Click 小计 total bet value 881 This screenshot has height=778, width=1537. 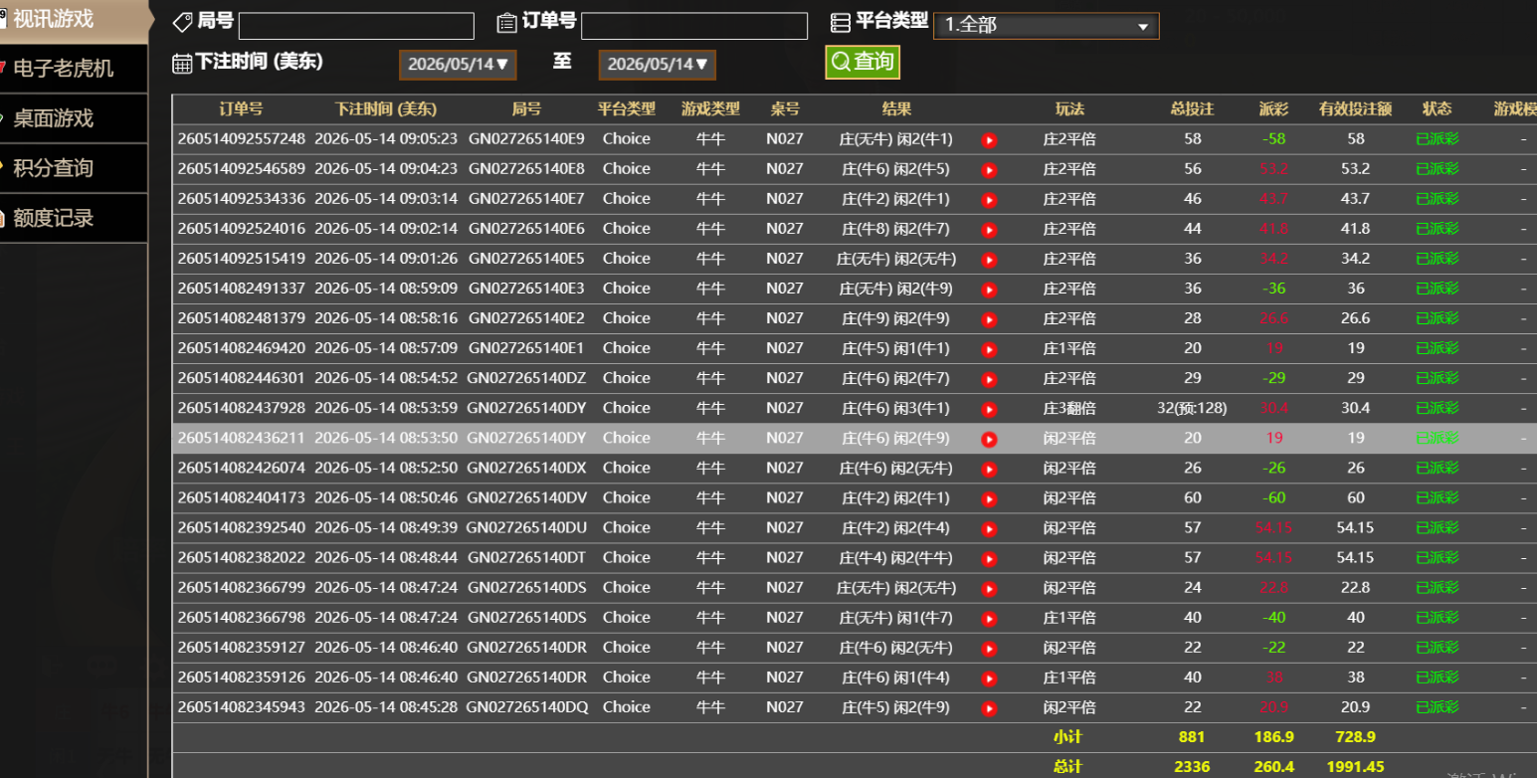coord(1192,737)
